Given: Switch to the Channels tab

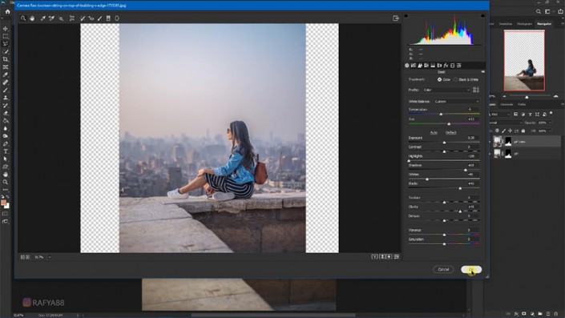Looking at the screenshot, I should point(506,104).
